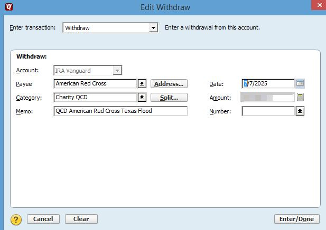The width and height of the screenshot is (326, 230).
Task: Click the 'Payee' label
Action: 24,84
